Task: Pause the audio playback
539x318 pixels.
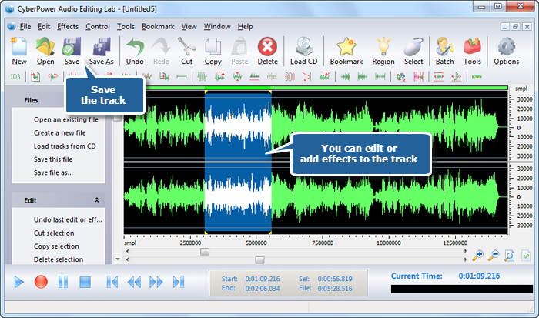Action: (63, 283)
